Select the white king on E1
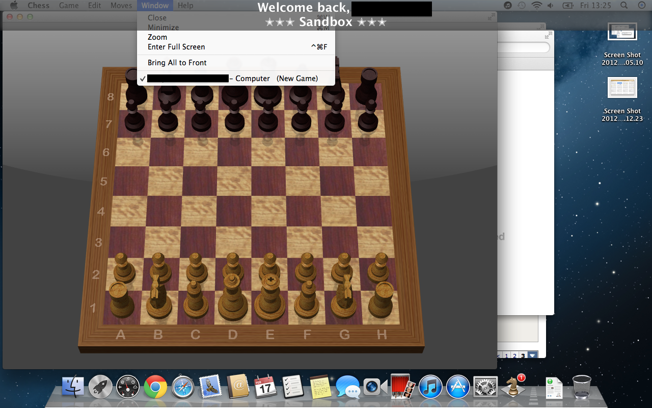This screenshot has height=408, width=652. [270, 298]
